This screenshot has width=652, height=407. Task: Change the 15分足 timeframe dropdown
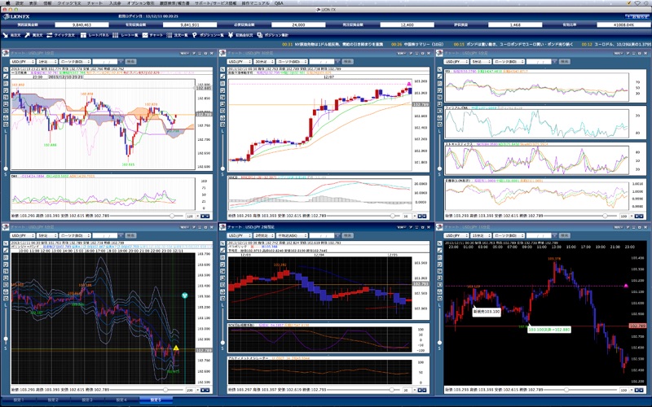tap(481, 235)
